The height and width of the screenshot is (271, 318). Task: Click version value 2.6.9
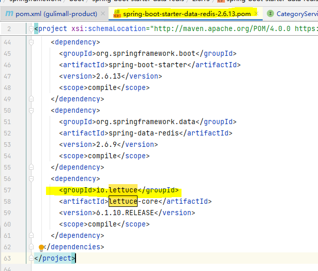[x=107, y=145]
